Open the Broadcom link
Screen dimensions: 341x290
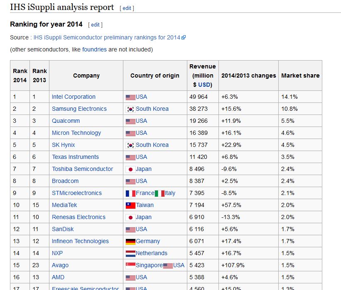click(65, 181)
